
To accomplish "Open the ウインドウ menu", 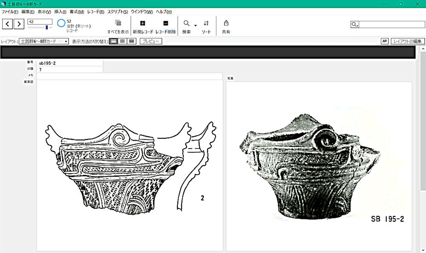I will pos(142,11).
